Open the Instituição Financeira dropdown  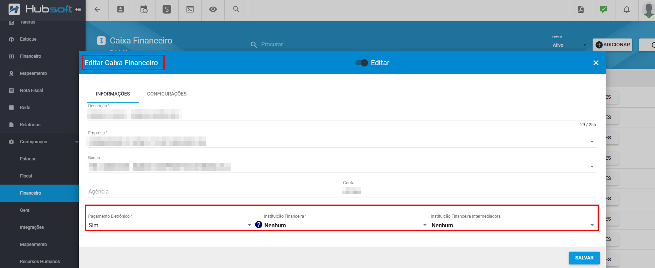click(x=346, y=225)
